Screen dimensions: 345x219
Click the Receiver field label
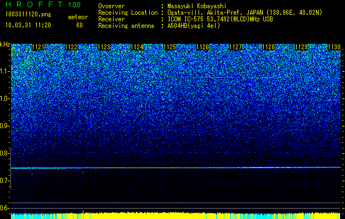pos(111,19)
